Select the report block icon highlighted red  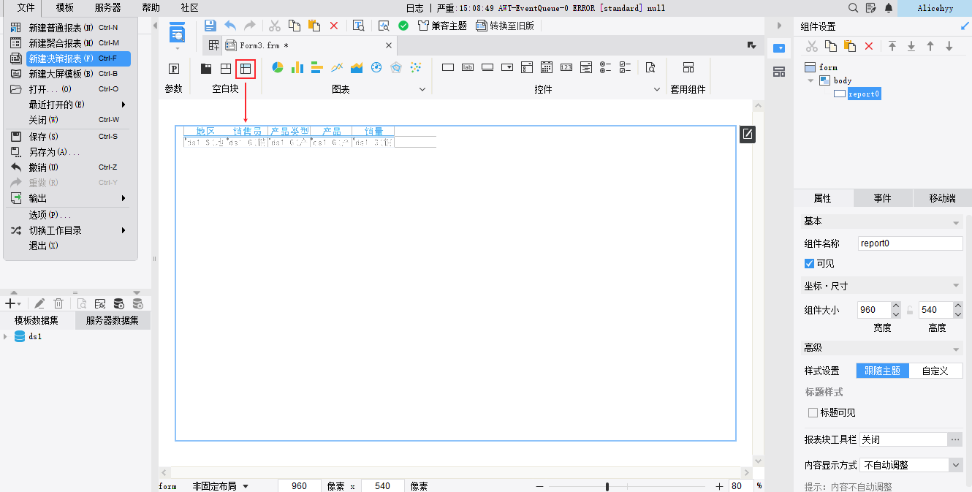coord(246,69)
